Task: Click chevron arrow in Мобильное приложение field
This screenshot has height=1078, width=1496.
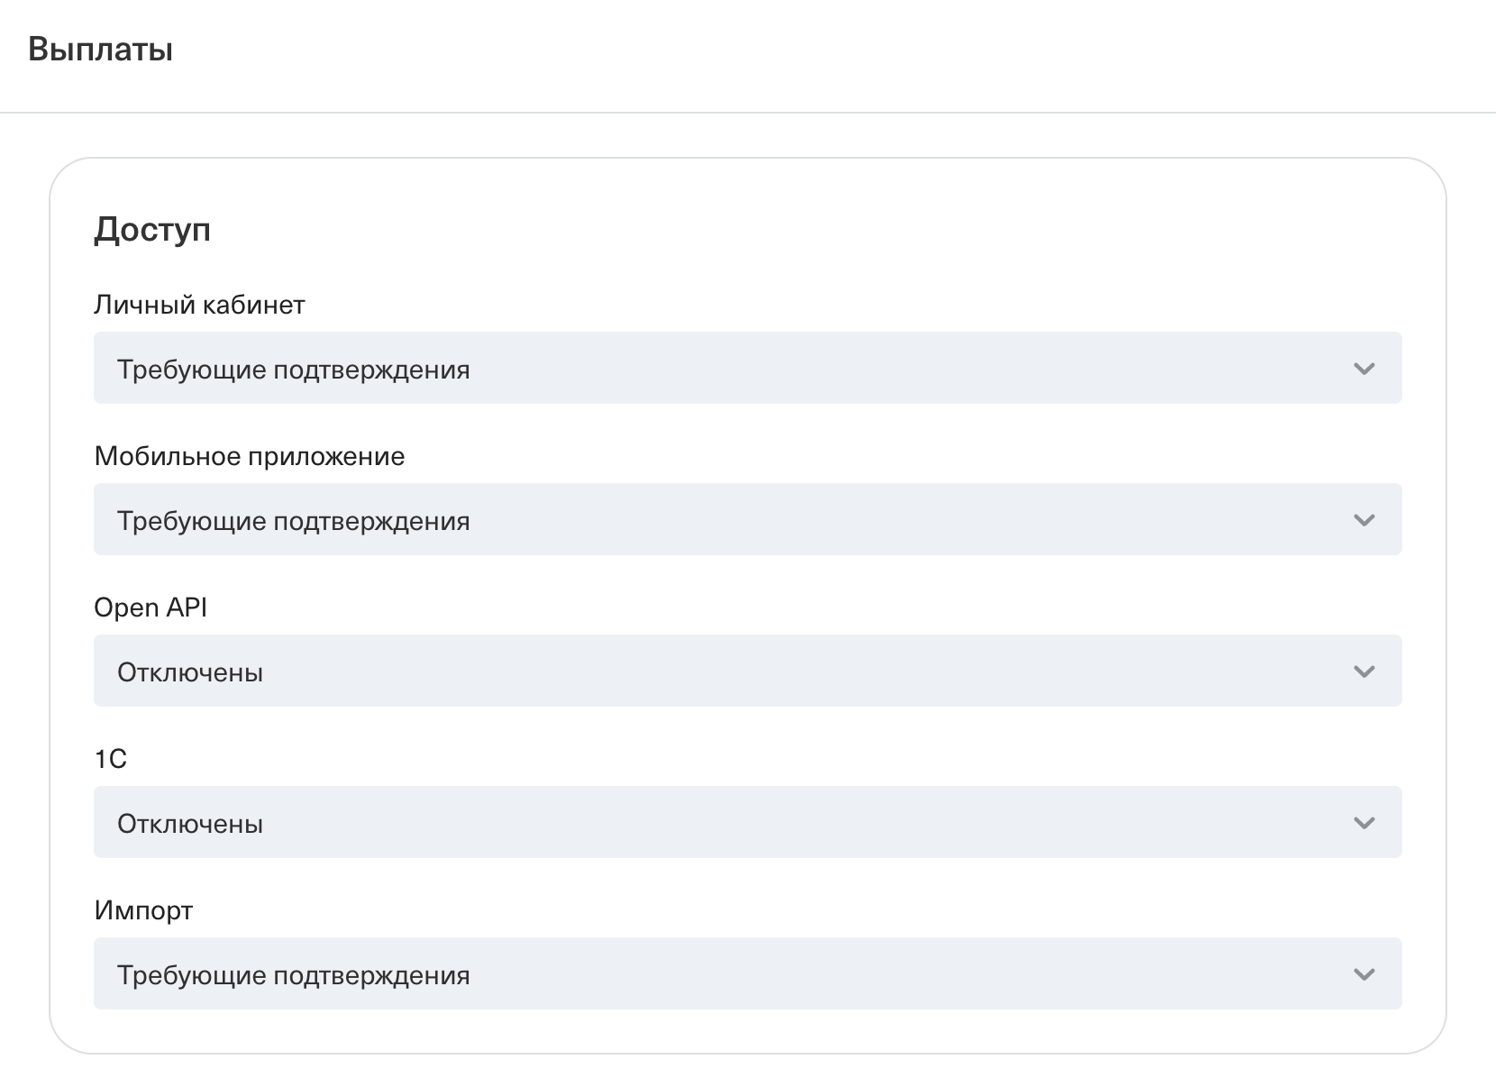Action: tap(1364, 520)
